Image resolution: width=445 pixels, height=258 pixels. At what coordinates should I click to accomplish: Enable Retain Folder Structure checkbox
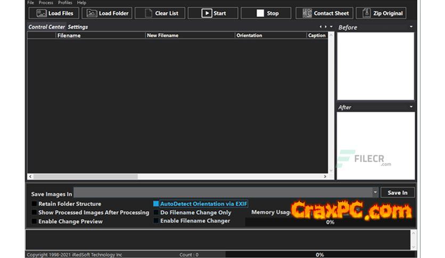point(34,204)
